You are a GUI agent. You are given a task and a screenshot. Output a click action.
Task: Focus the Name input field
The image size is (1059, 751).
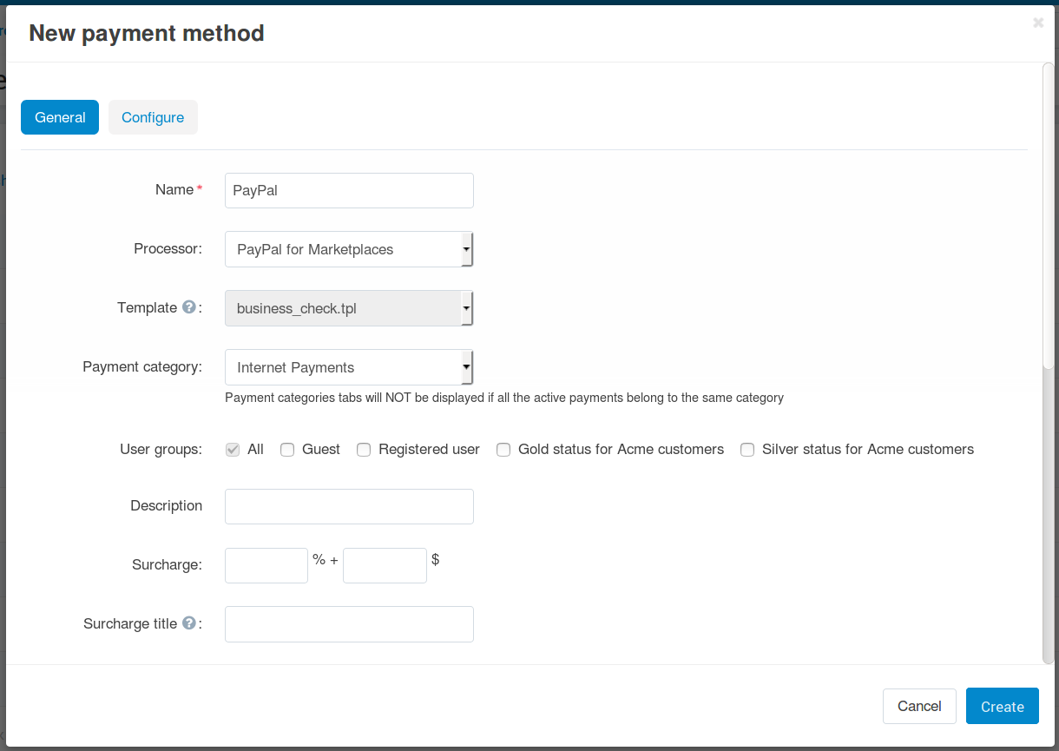click(x=349, y=190)
